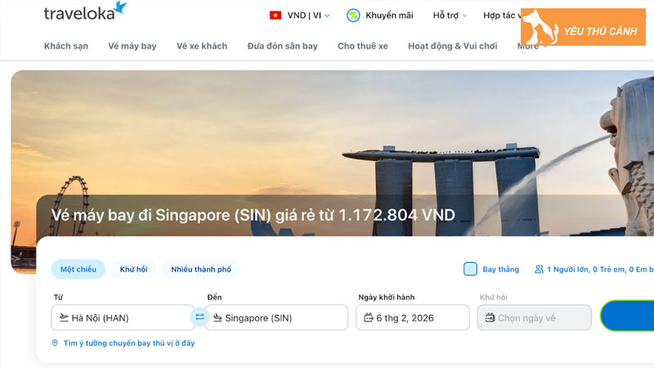Screen dimensions: 654x368
Task: Click the departure calendar icon
Action: point(369,317)
